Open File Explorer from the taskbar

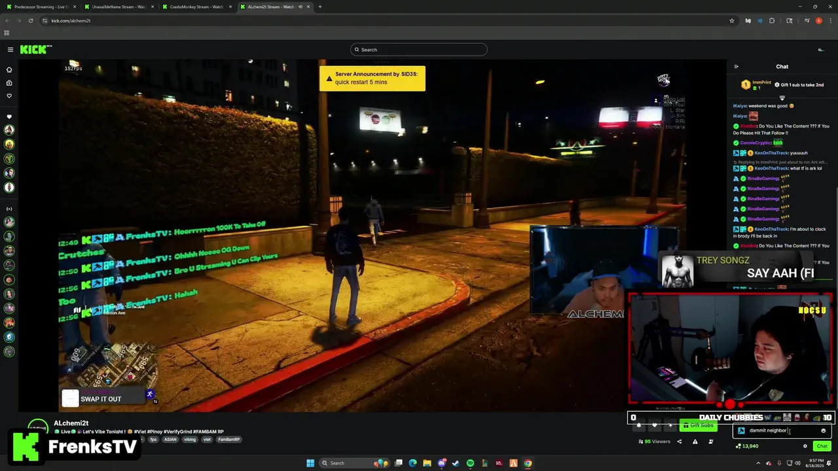pyautogui.click(x=427, y=463)
